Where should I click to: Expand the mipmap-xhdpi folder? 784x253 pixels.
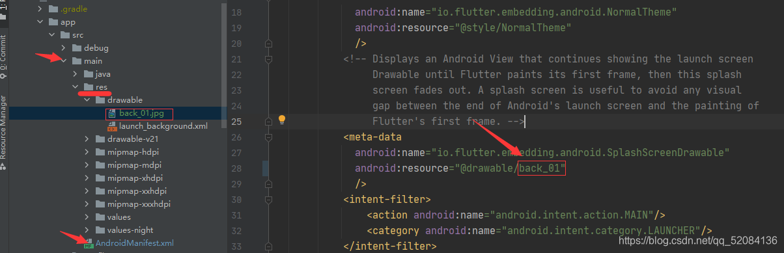(87, 178)
